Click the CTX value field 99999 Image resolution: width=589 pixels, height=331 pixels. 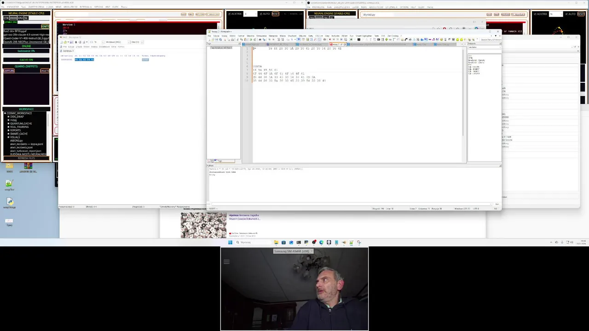pyautogui.click(x=13, y=18)
